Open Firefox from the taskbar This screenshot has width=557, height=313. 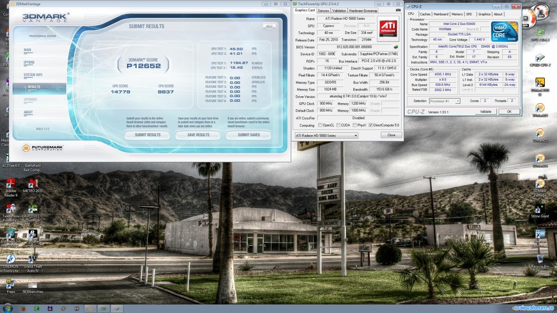click(x=23, y=309)
